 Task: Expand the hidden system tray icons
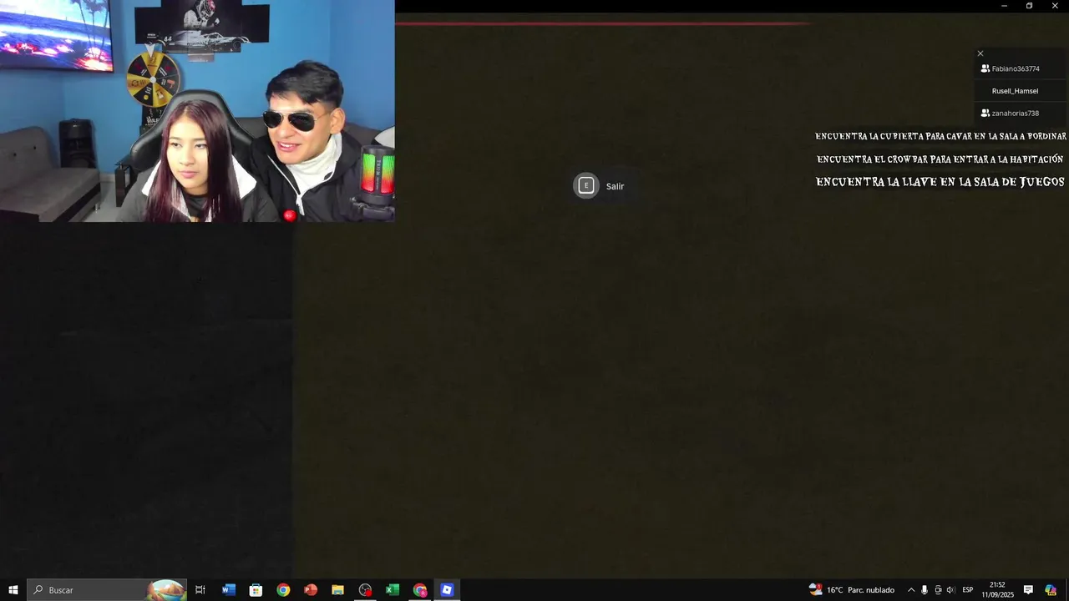pyautogui.click(x=911, y=590)
